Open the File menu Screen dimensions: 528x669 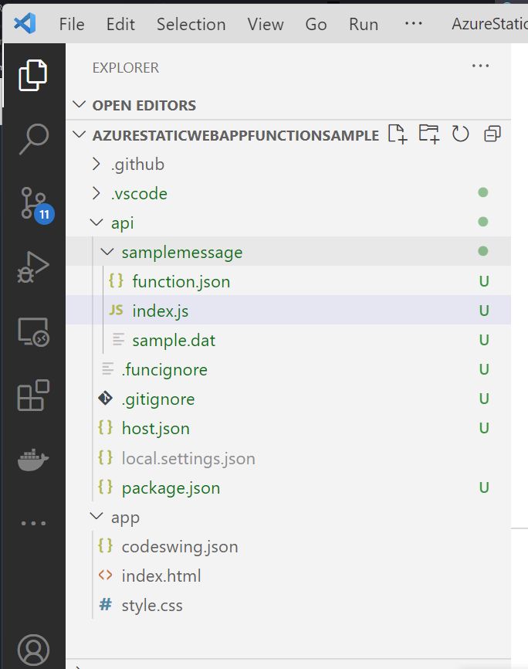(71, 24)
